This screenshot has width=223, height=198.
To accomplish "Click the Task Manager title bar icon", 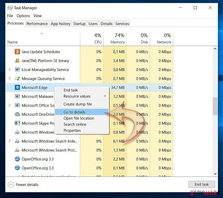I will [x=10, y=8].
